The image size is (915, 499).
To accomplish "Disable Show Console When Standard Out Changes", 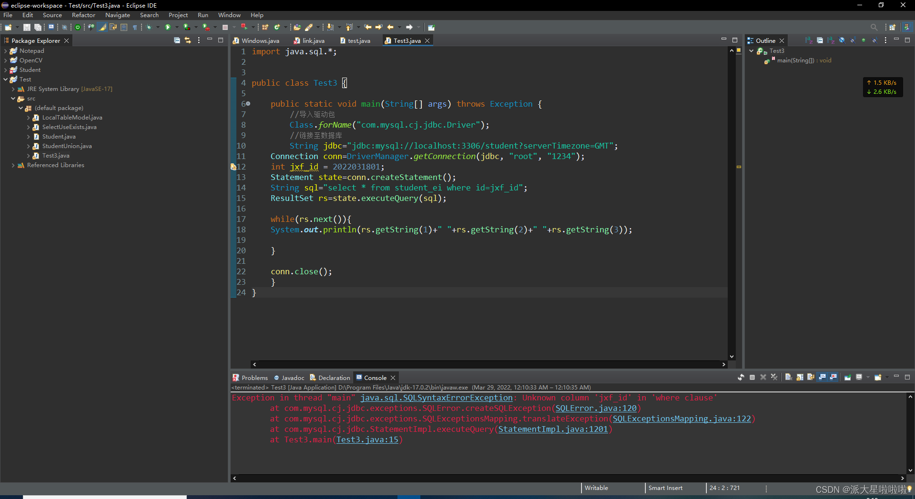I will pyautogui.click(x=822, y=377).
